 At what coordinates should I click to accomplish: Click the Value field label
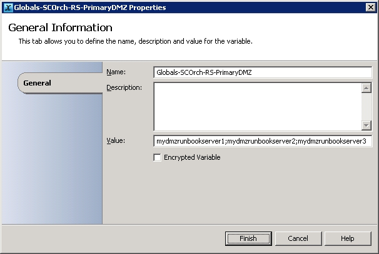[116, 140]
